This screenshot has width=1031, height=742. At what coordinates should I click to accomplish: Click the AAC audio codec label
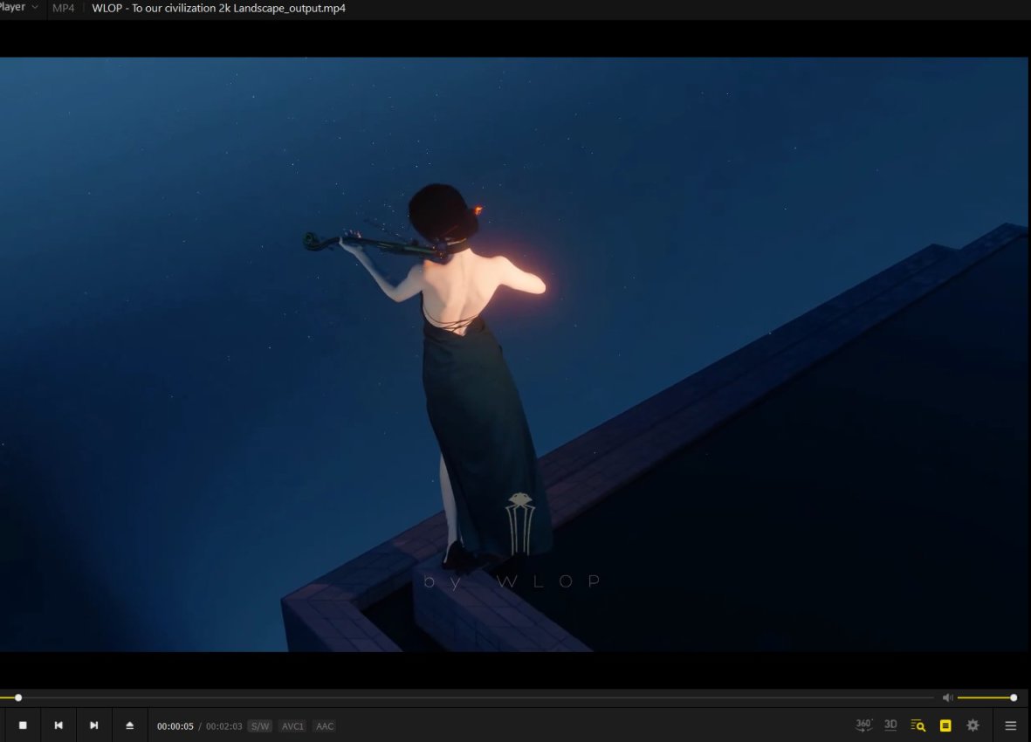pos(325,726)
